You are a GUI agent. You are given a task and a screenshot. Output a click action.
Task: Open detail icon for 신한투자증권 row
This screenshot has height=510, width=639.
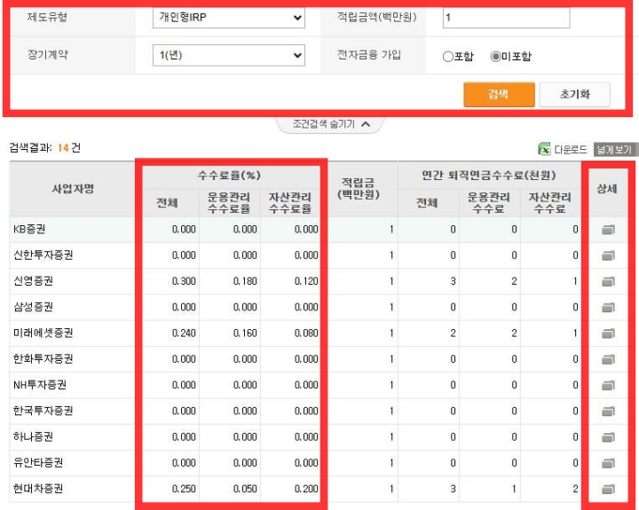[x=608, y=255]
